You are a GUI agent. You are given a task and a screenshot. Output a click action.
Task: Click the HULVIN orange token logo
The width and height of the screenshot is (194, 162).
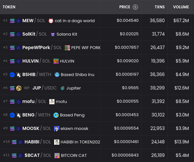(x=56, y=61)
